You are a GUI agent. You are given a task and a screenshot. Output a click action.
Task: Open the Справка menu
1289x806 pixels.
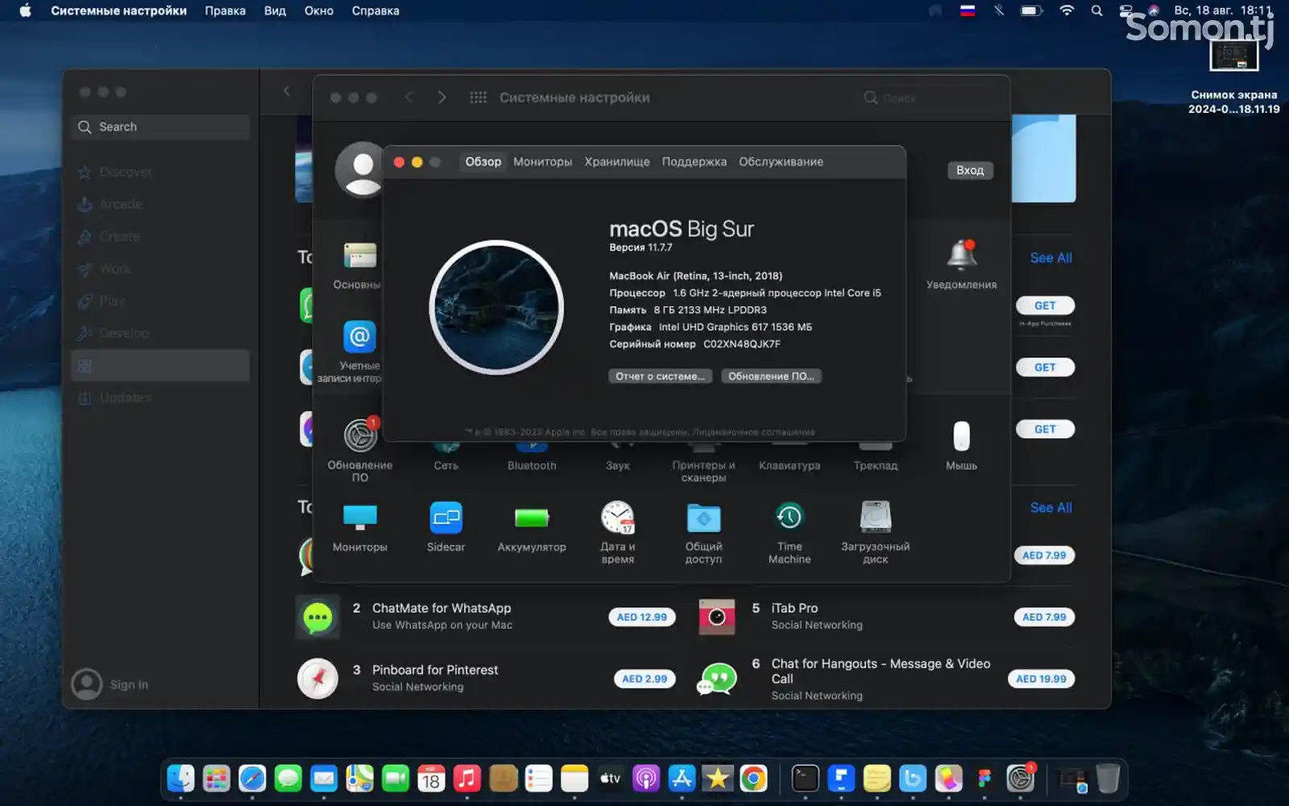point(375,10)
